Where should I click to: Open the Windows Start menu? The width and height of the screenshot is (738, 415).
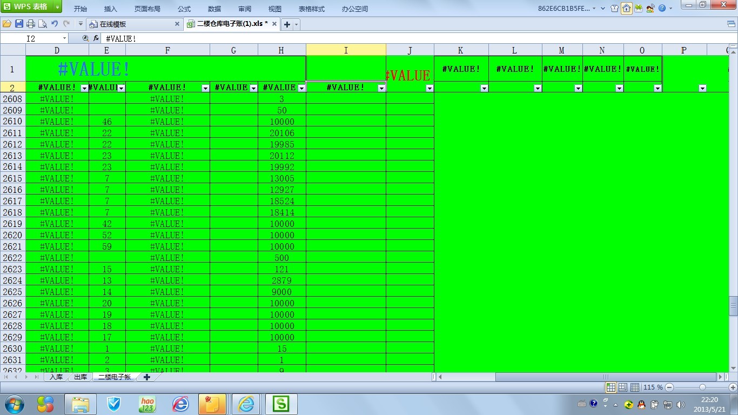click(x=15, y=404)
